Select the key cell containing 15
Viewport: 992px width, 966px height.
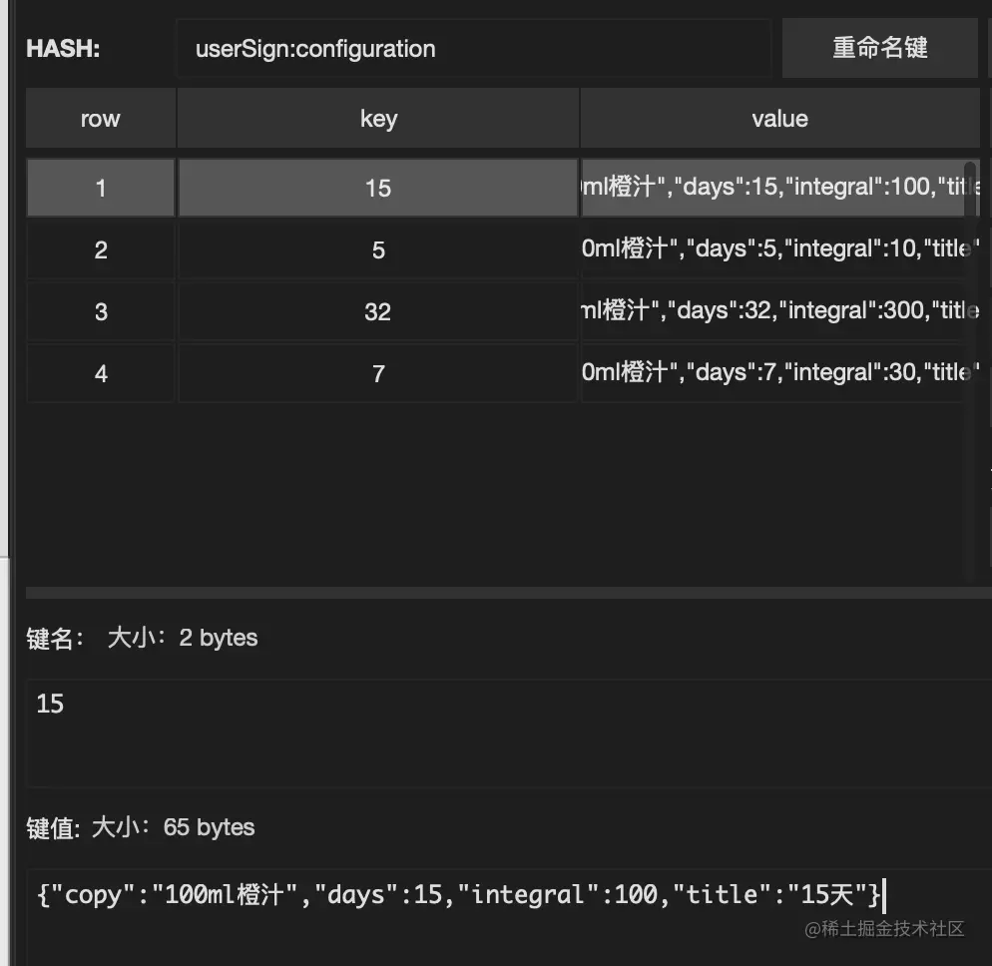click(x=378, y=188)
